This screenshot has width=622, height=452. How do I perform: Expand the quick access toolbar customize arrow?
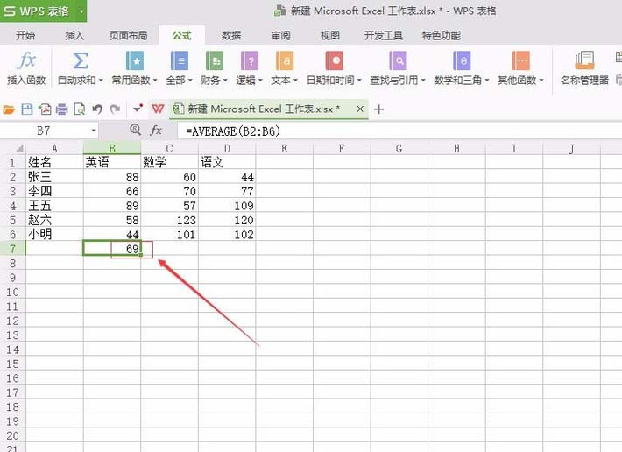click(138, 109)
